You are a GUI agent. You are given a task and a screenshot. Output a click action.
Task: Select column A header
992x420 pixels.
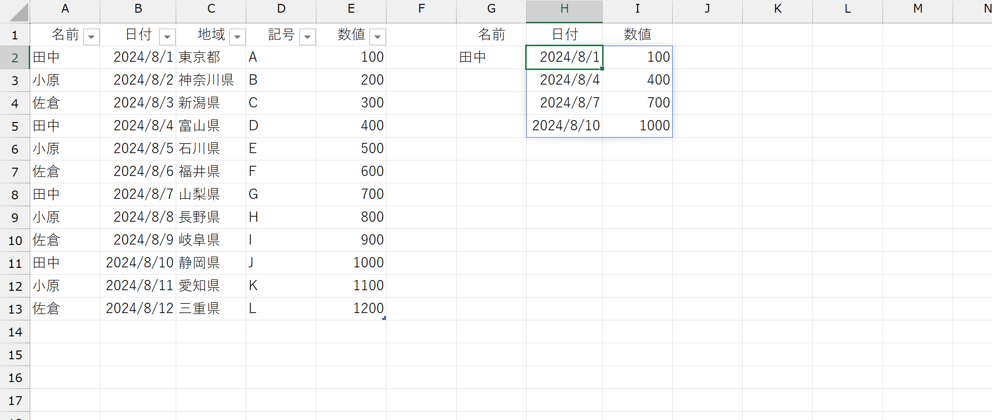(x=65, y=9)
